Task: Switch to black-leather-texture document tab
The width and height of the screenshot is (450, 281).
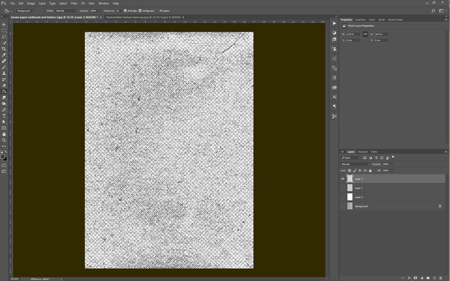Action: click(x=137, y=17)
